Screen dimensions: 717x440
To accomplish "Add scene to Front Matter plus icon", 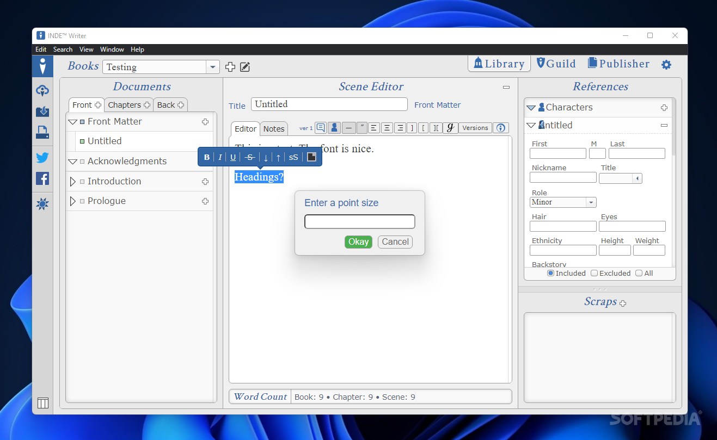I will [205, 122].
